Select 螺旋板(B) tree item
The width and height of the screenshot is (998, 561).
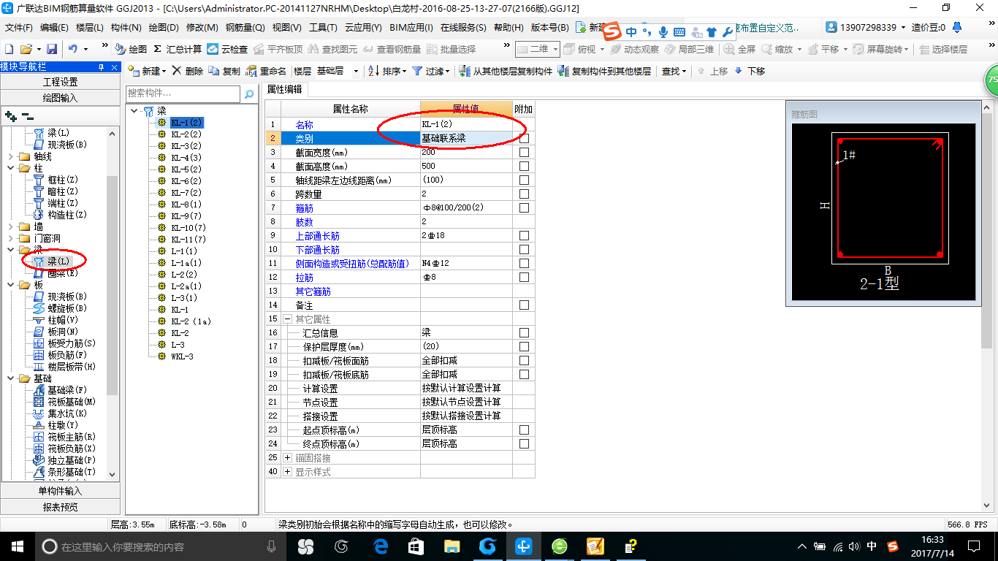[67, 308]
